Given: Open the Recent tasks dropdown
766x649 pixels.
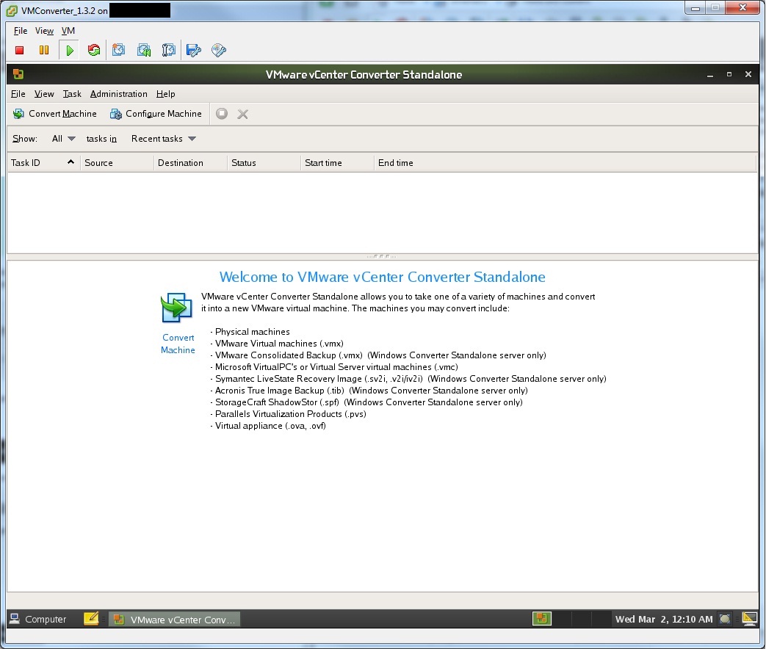Looking at the screenshot, I should click(164, 139).
